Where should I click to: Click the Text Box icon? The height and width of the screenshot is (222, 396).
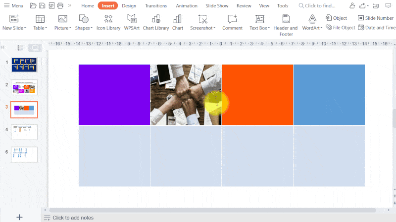[x=259, y=19]
